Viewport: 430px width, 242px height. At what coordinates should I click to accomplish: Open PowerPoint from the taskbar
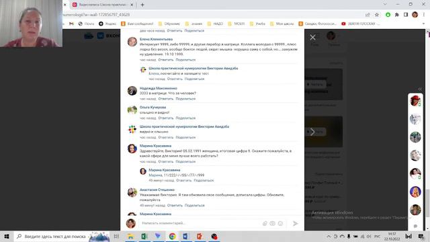pos(200,237)
